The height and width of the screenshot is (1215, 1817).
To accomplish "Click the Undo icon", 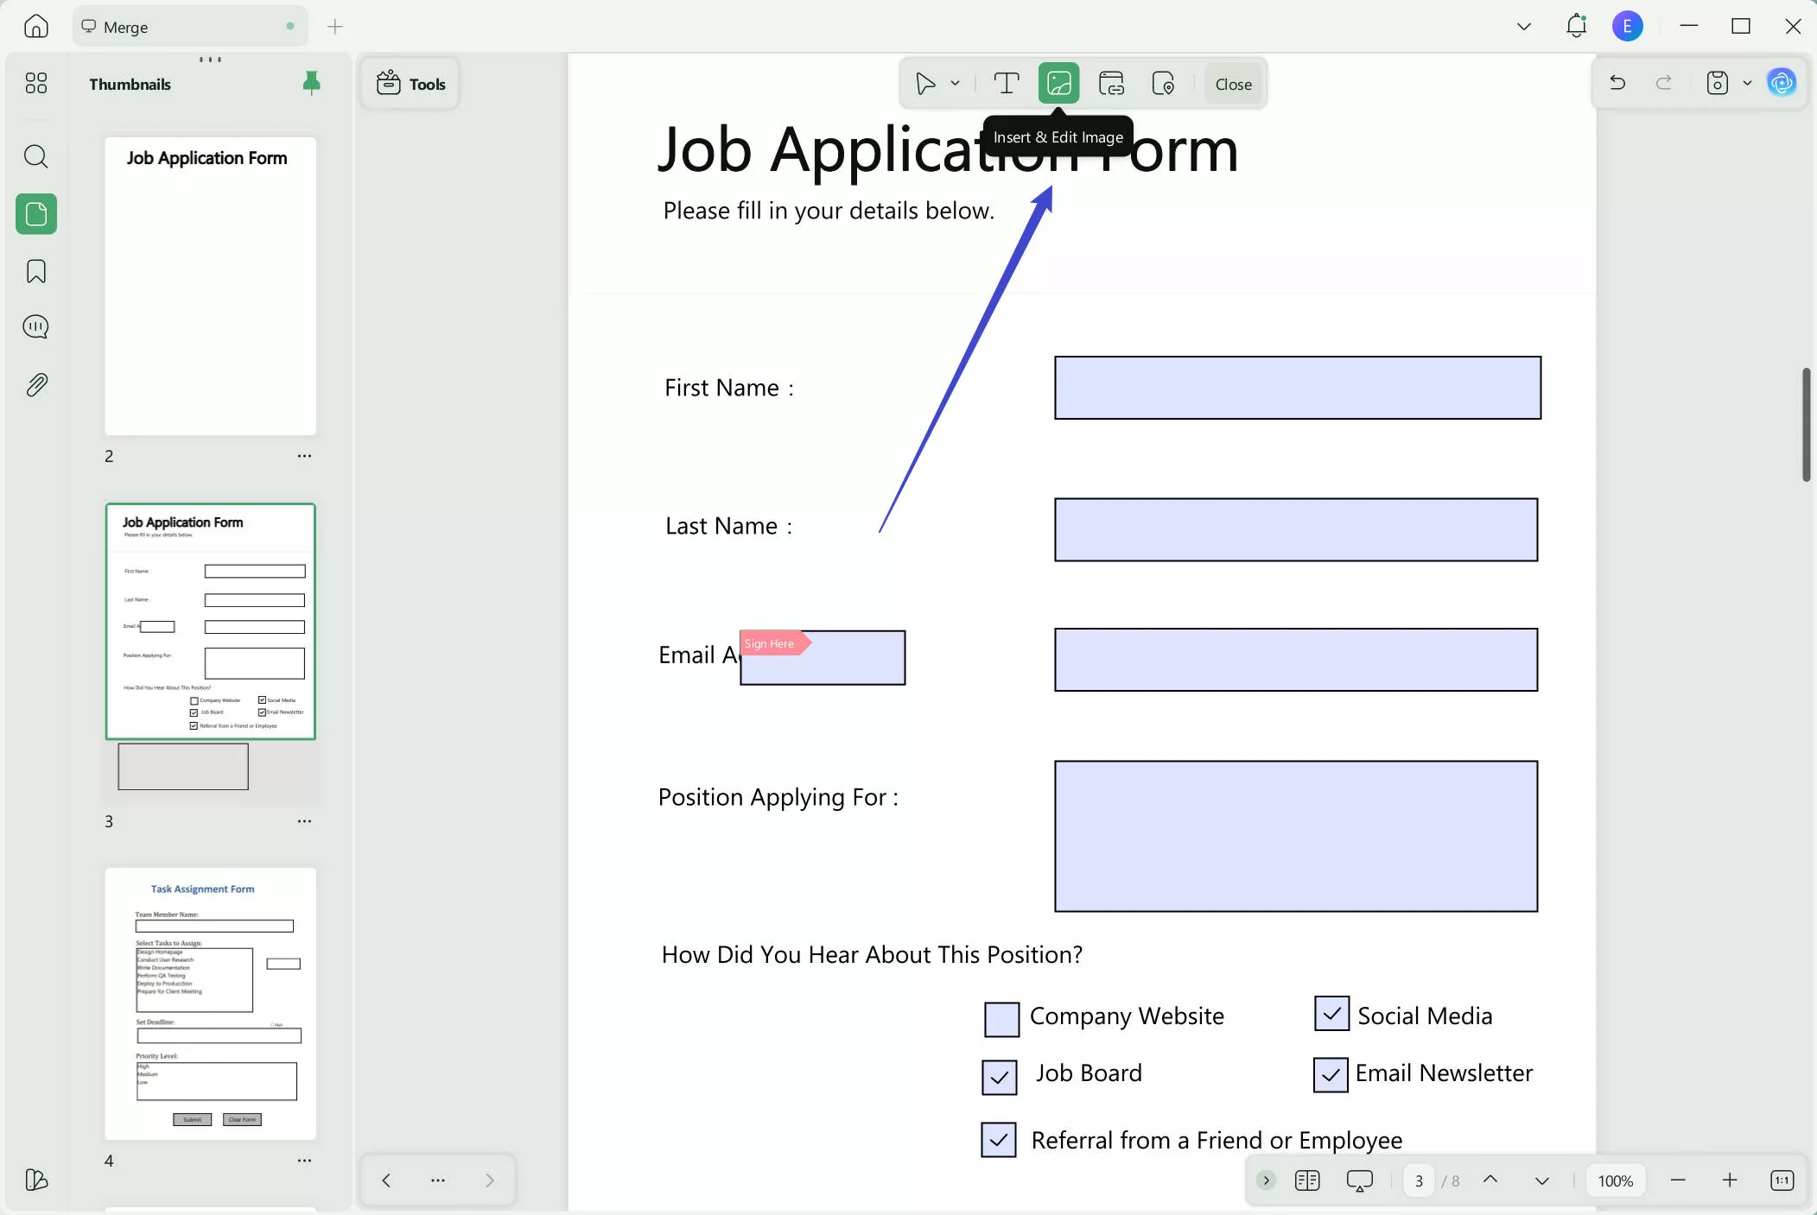I will [x=1617, y=82].
